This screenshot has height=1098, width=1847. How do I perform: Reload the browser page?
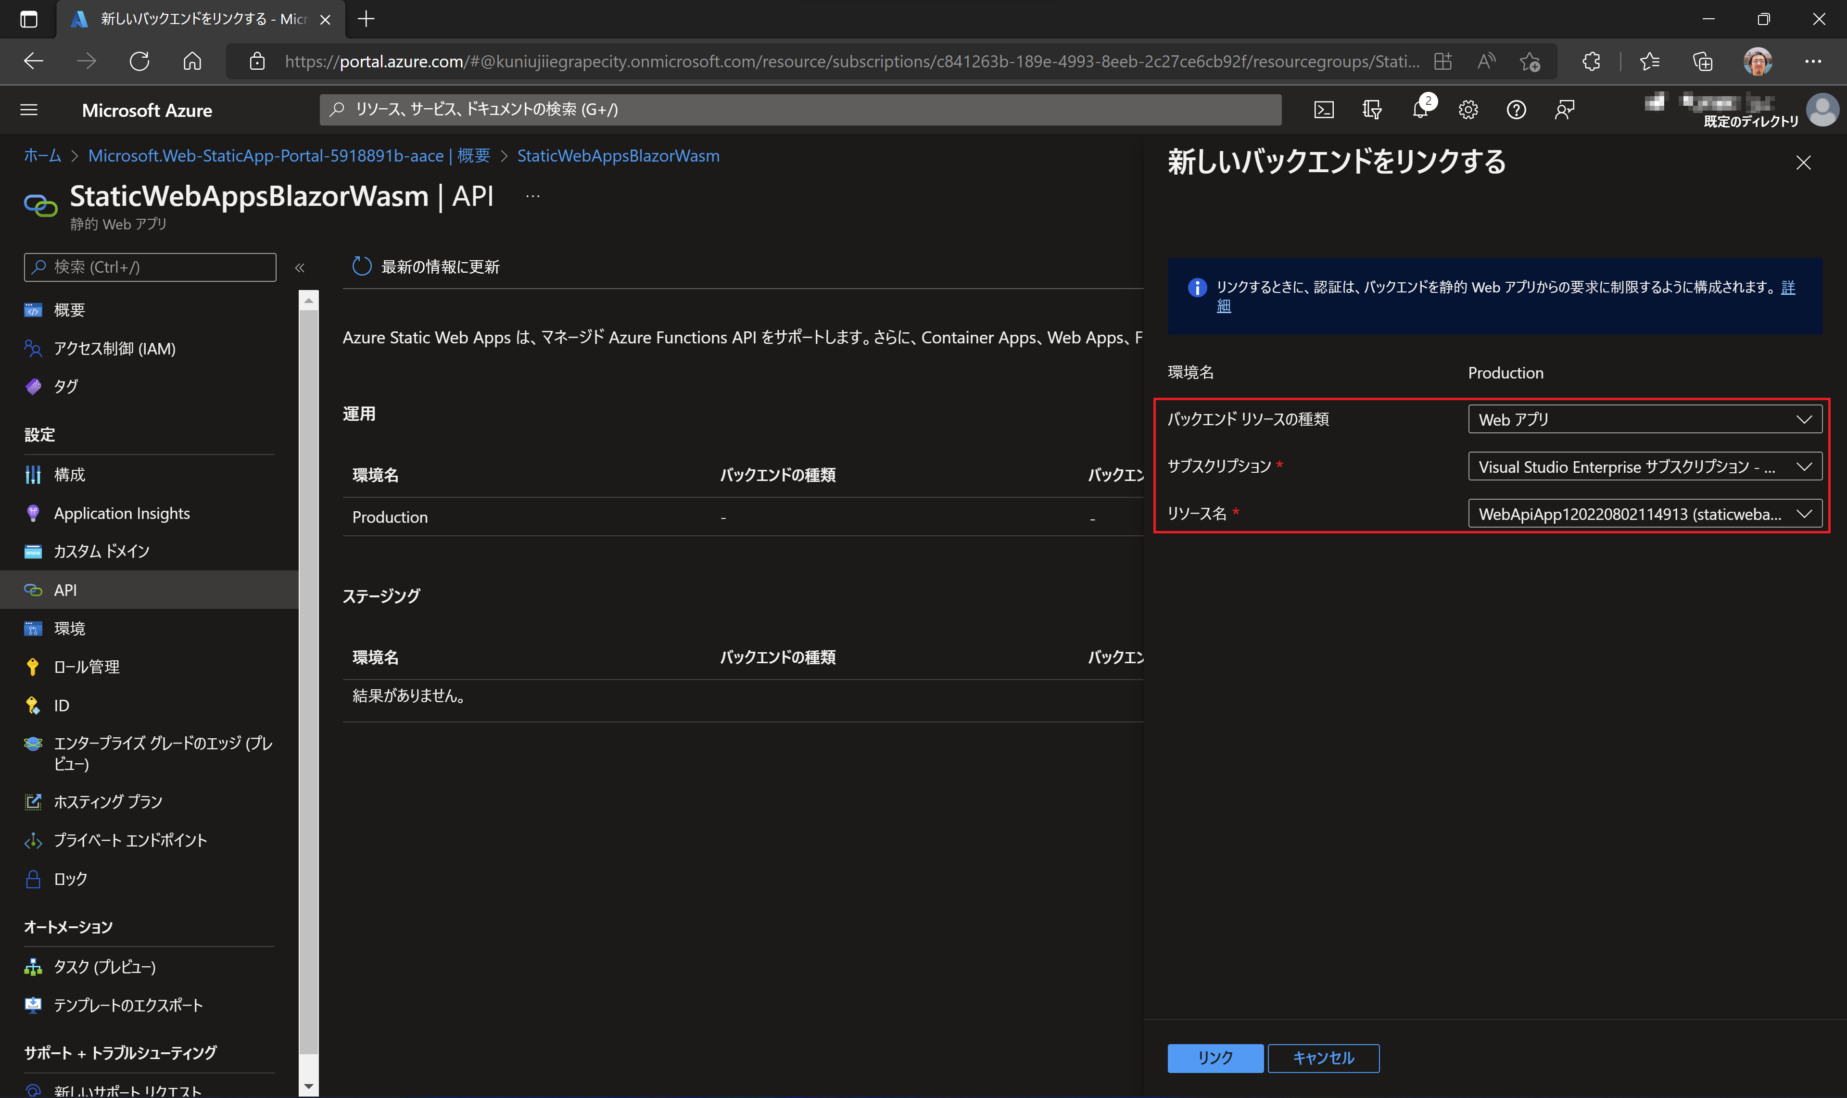tap(139, 62)
